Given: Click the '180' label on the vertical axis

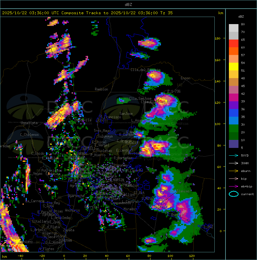Looking at the screenshot, I should point(217,39).
